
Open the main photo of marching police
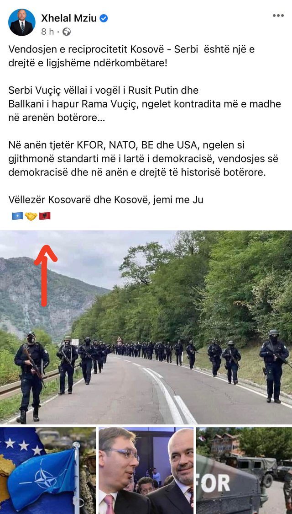point(146,327)
